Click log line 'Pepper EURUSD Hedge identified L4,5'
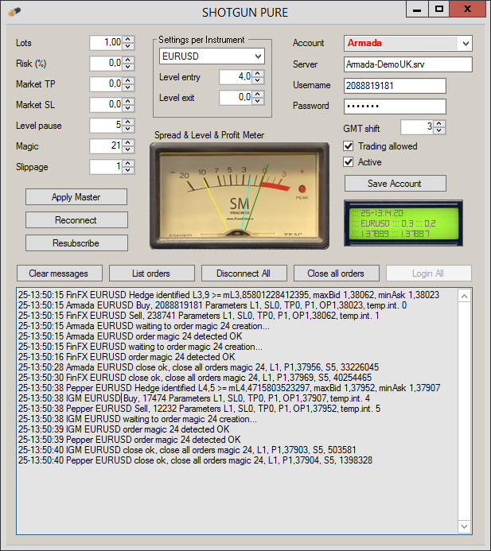491x551 pixels. click(229, 388)
